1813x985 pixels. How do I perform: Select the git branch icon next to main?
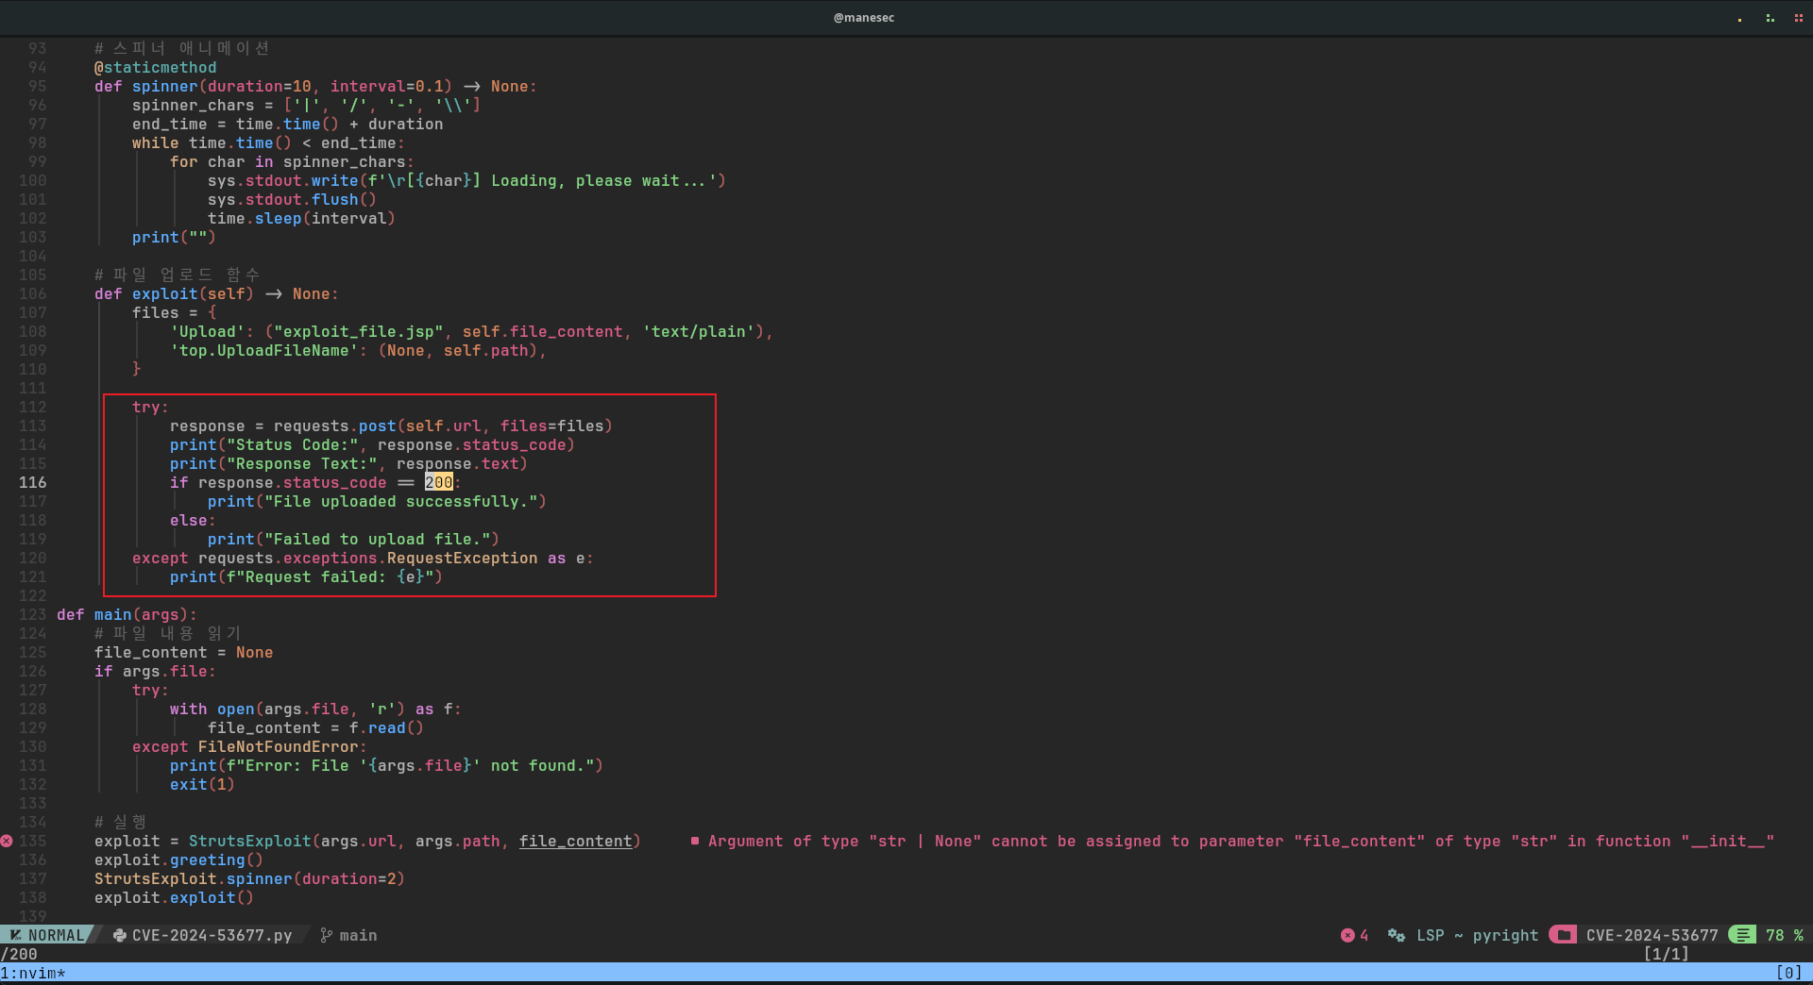point(326,935)
